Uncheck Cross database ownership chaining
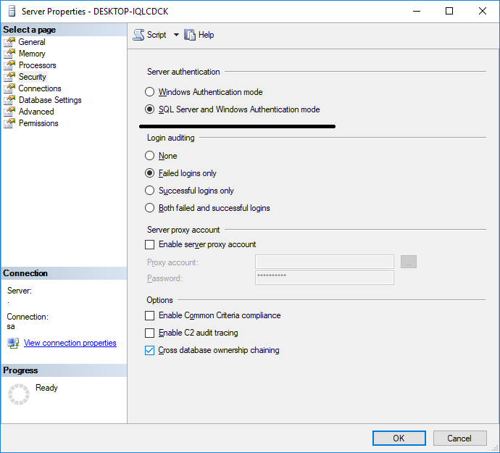Image resolution: width=500 pixels, height=453 pixels. click(149, 350)
